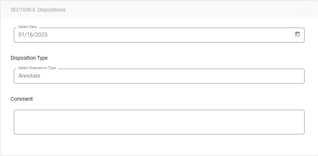This screenshot has width=318, height=156.
Task: Click the "Comment" heading label
Action: (22, 99)
